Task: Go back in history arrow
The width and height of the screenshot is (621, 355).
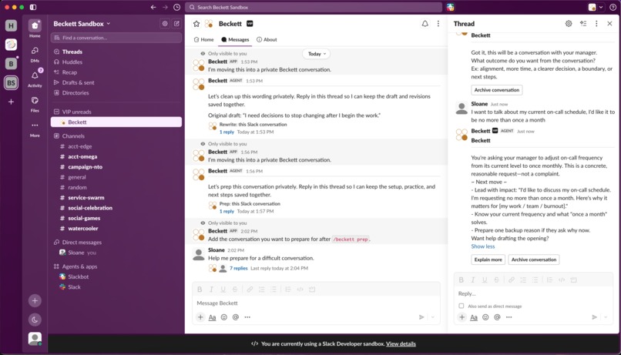Action: [x=153, y=7]
